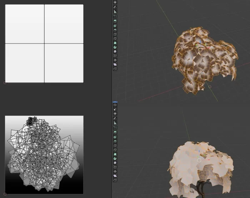Choose Rip Region tool in upper viewport toolbar
The width and height of the screenshot is (250, 198).
tap(115, 69)
